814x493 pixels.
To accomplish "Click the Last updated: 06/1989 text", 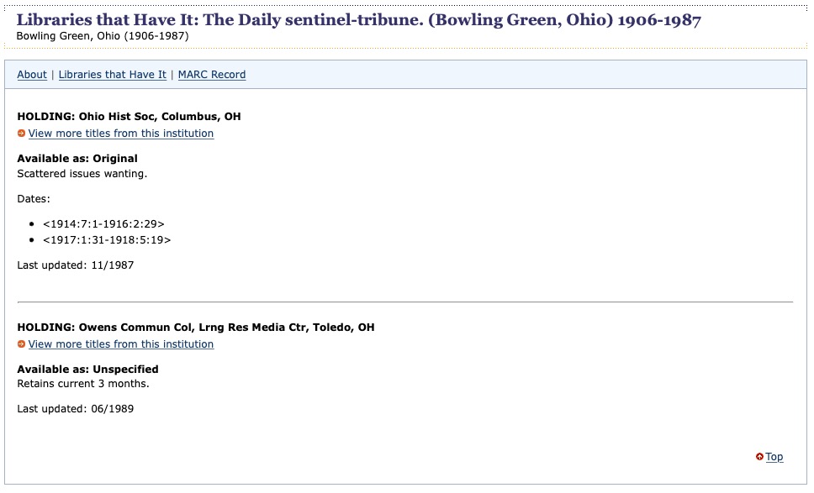I will click(75, 409).
